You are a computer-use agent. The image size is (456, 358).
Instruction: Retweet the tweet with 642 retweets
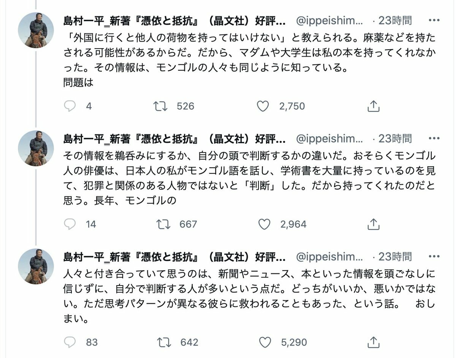click(164, 342)
